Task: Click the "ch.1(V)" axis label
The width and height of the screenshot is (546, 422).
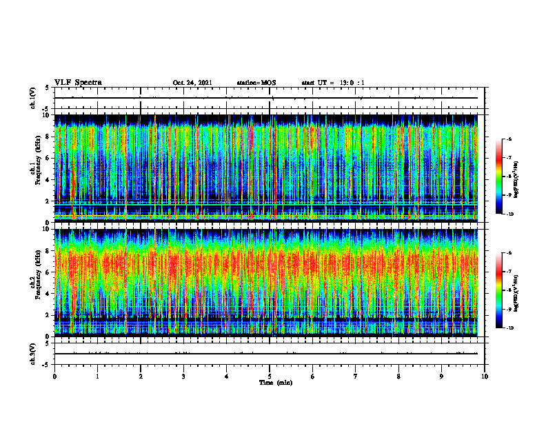Action: 33,98
